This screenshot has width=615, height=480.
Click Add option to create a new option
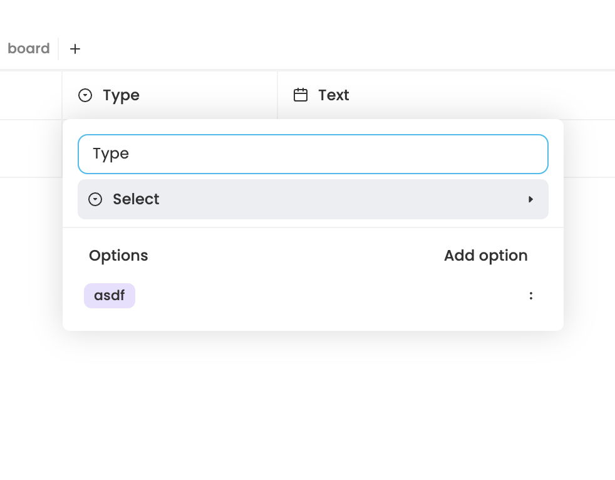[x=486, y=256]
